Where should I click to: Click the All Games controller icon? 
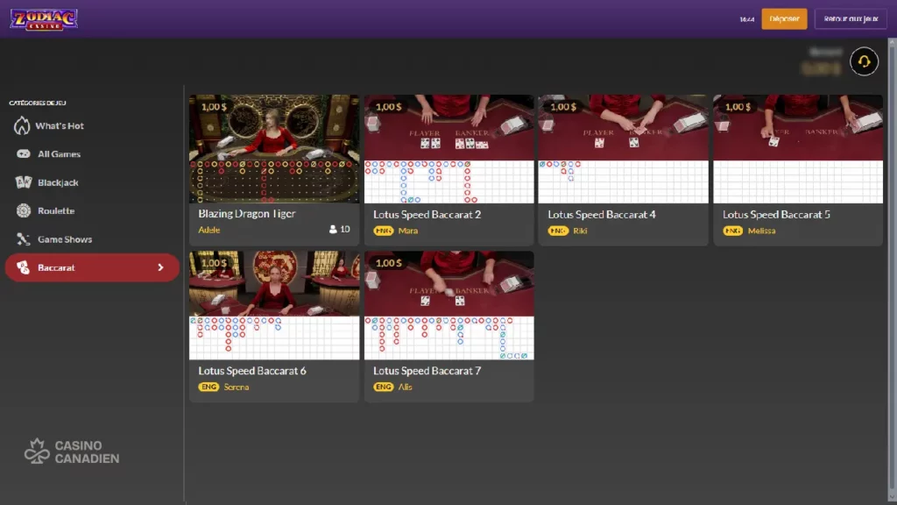23,154
